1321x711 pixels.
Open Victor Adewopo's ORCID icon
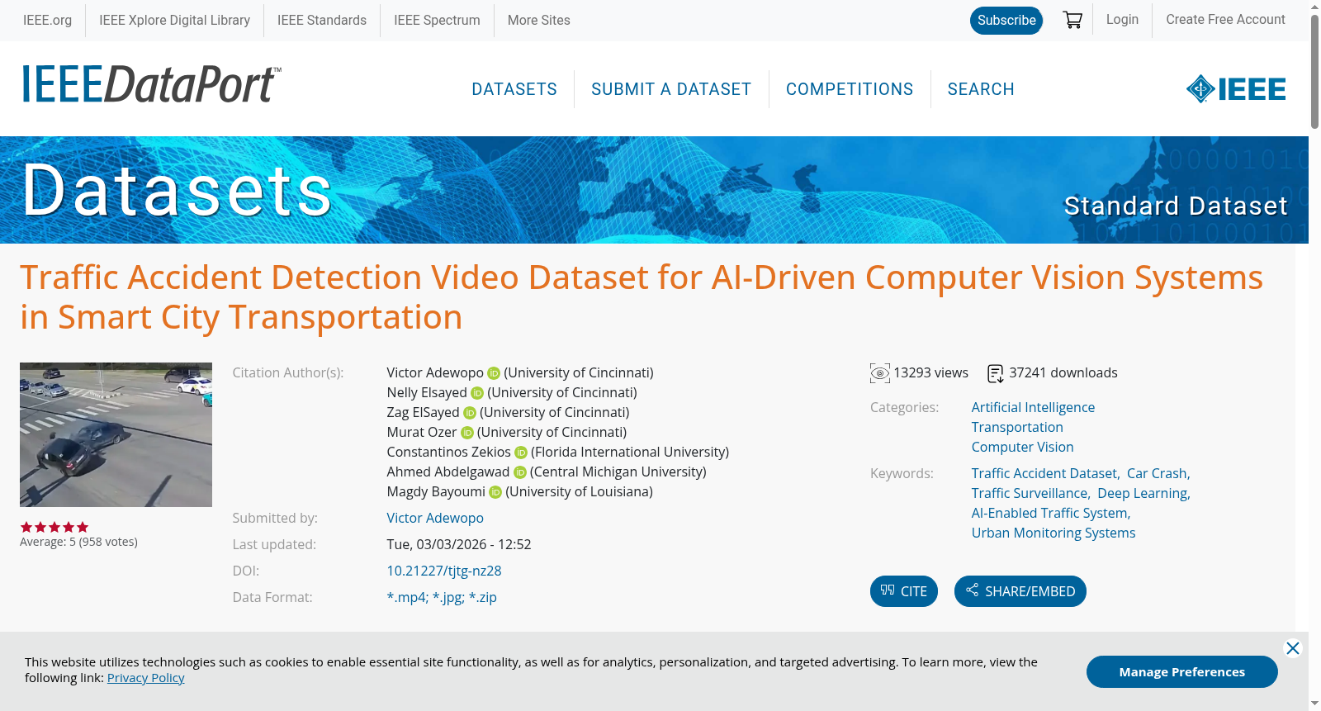click(x=494, y=373)
